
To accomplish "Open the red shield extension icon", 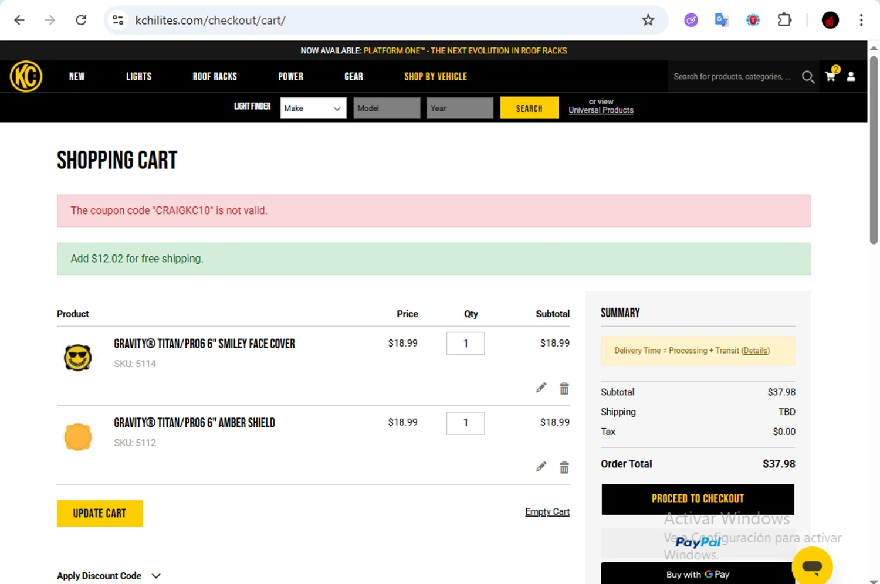I will click(753, 21).
